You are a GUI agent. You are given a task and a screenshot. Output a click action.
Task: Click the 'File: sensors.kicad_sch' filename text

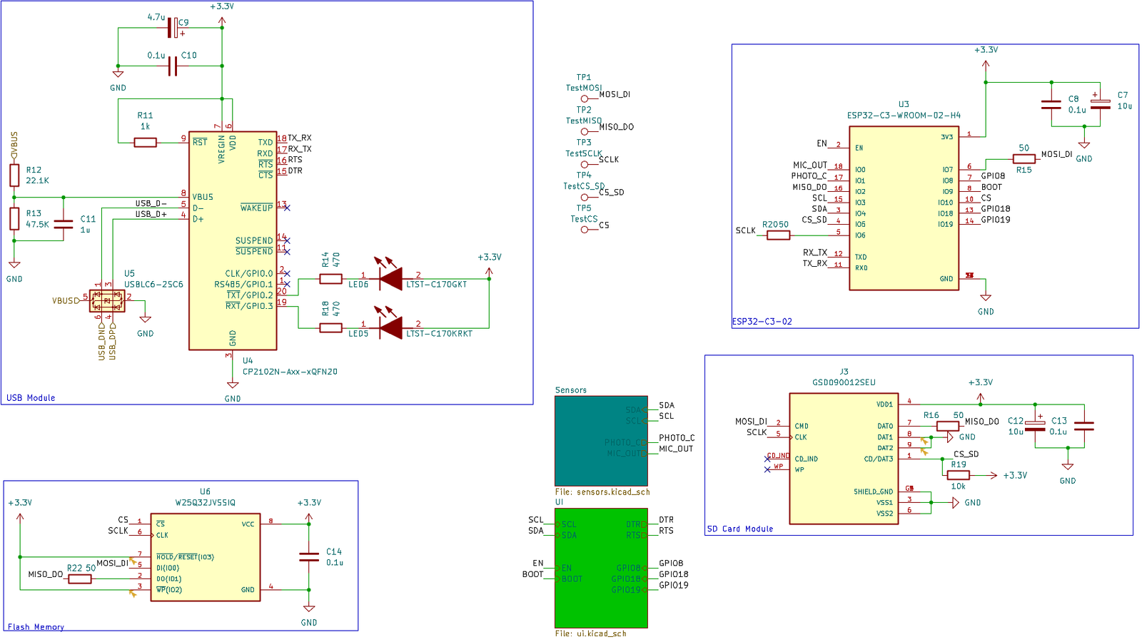point(602,492)
